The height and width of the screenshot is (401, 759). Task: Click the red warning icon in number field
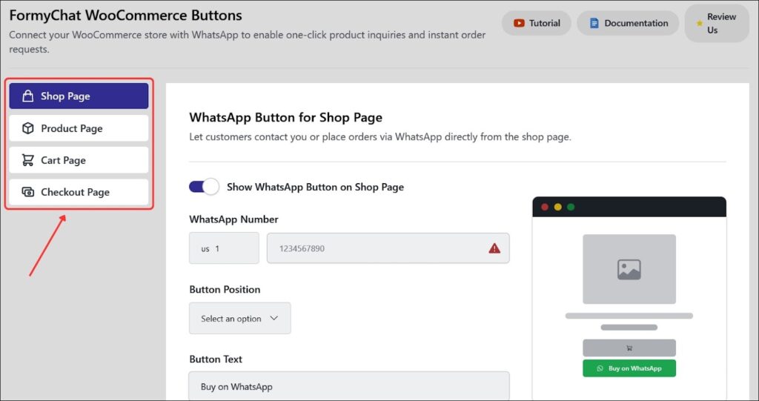pos(494,248)
